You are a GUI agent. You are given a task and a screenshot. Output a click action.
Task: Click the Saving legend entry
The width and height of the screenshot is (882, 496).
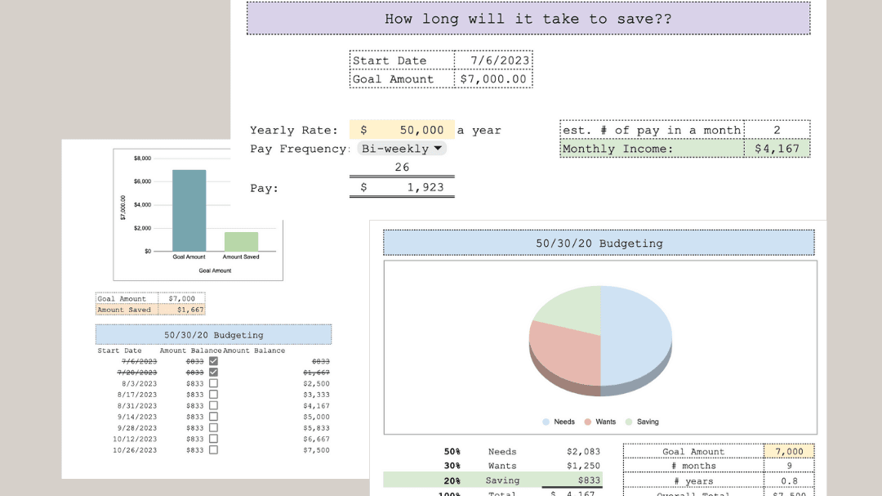click(x=642, y=422)
